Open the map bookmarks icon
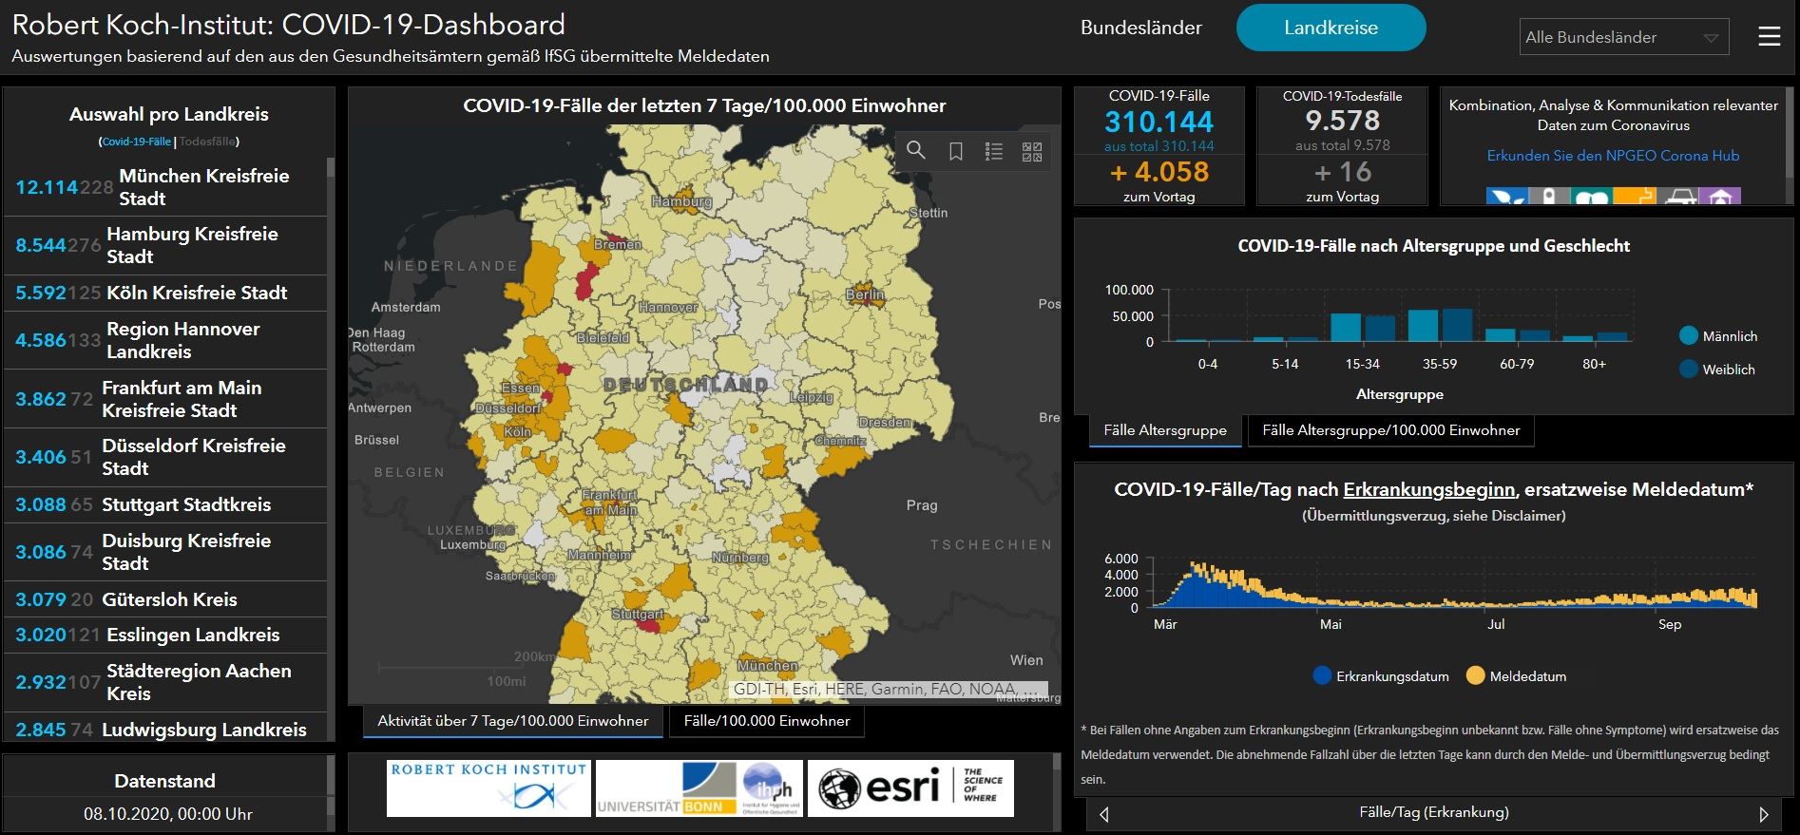The height and width of the screenshot is (835, 1800). (955, 152)
